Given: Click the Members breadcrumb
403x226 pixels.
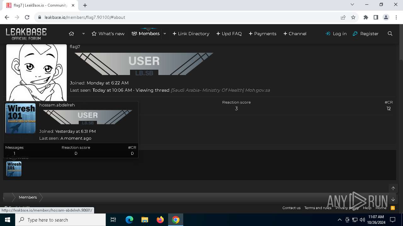Looking at the screenshot, I should [x=28, y=197].
